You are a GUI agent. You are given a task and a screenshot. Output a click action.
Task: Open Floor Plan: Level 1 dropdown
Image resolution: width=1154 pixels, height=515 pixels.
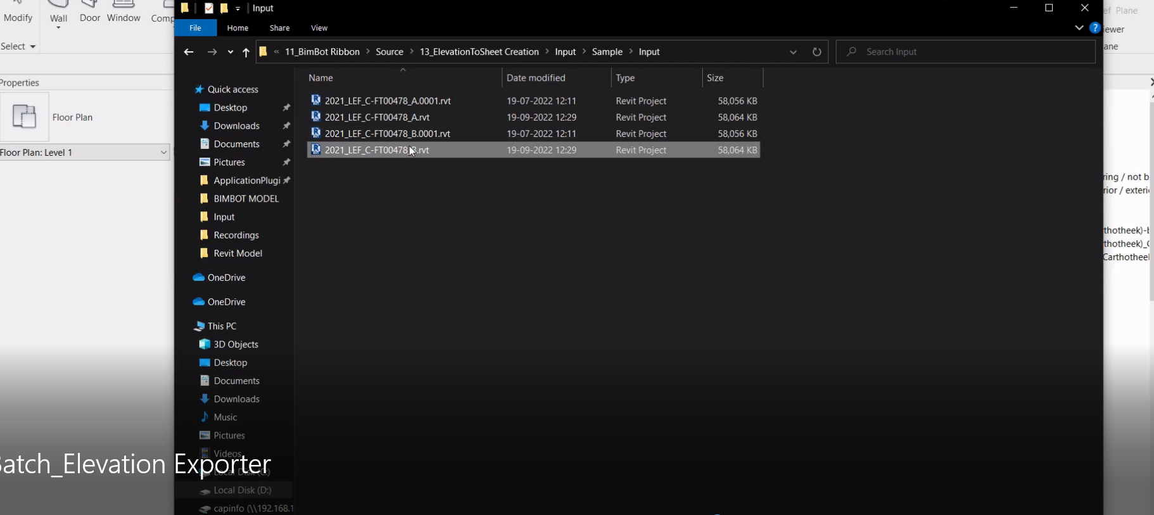click(x=85, y=153)
